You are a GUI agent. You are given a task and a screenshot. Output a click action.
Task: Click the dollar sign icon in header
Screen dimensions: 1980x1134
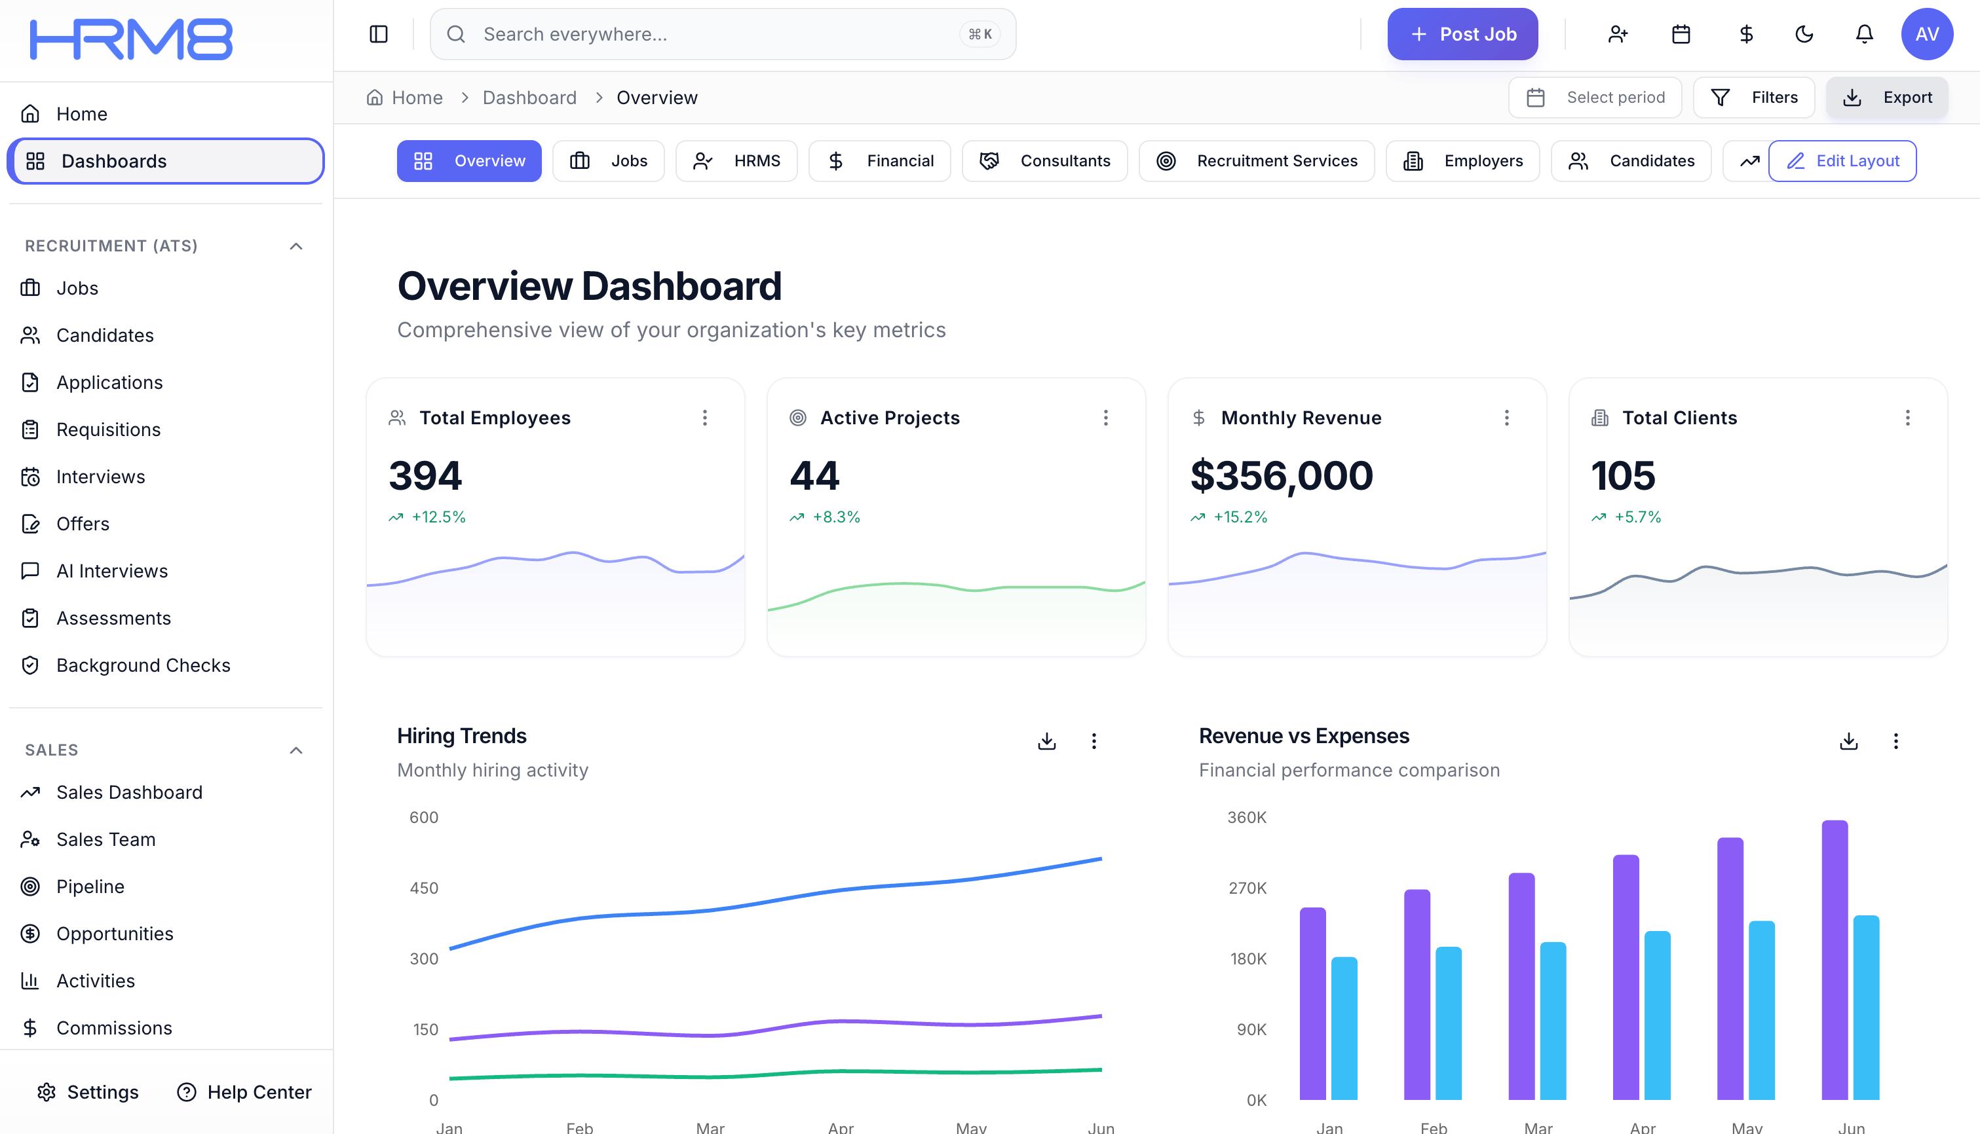(1745, 34)
